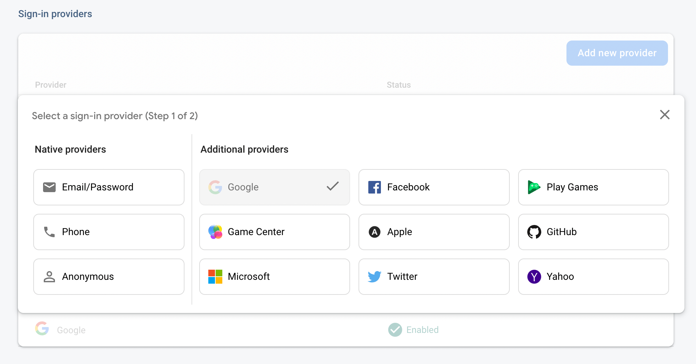Select the Phone provider card
Screen dimensions: 696x364
(x=109, y=232)
